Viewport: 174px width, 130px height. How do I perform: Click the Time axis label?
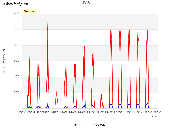point(154,116)
